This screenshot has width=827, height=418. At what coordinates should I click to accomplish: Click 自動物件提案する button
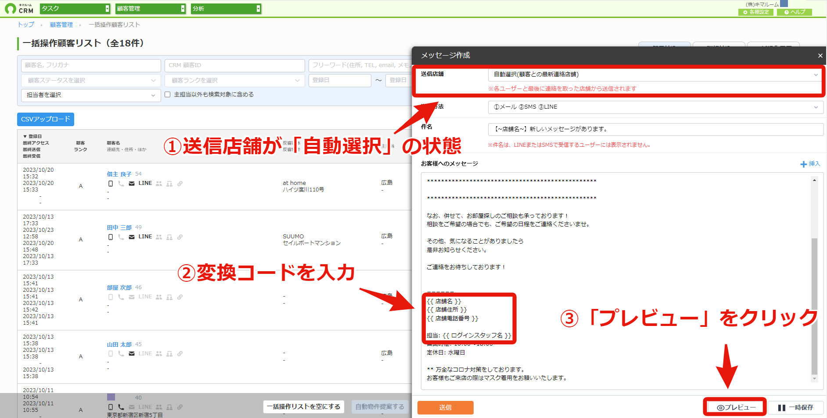click(x=380, y=407)
